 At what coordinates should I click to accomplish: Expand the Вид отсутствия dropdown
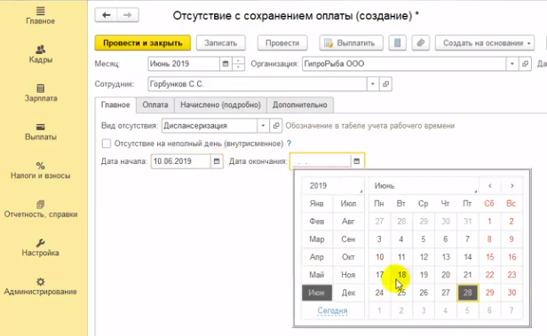[x=263, y=126]
